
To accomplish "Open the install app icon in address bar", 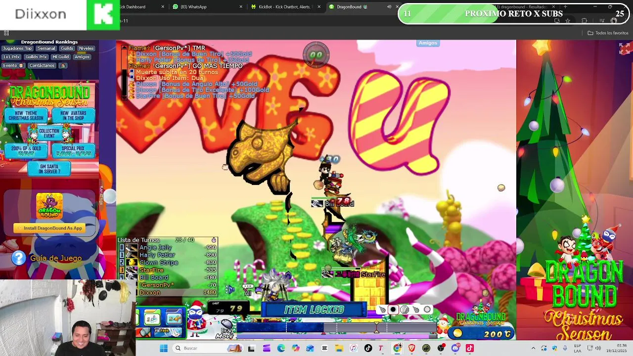I will click(557, 21).
